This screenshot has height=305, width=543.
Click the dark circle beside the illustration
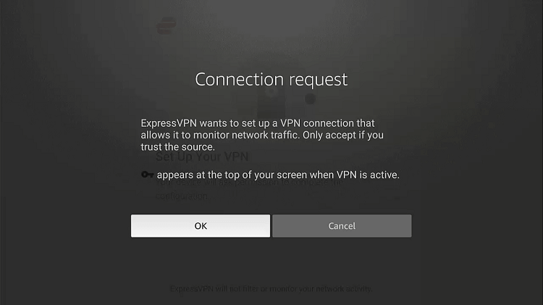coord(311,99)
